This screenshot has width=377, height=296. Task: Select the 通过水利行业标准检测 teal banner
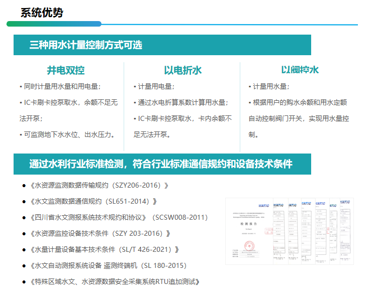coord(162,164)
